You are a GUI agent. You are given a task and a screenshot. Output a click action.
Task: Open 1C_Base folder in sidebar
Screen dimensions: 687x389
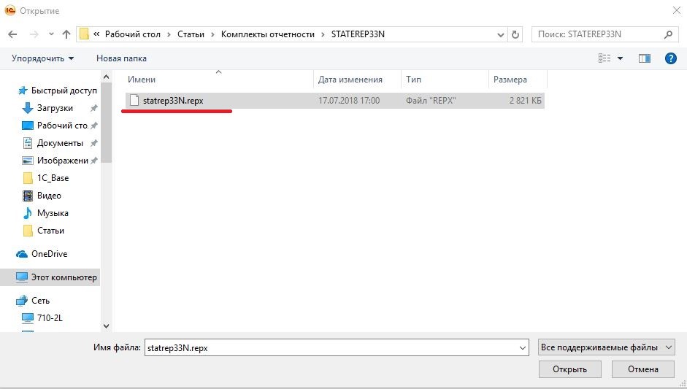53,178
